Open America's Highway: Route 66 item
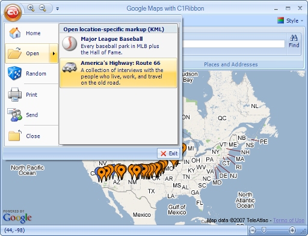Viewport: 308px width, 236px height. pos(119,73)
